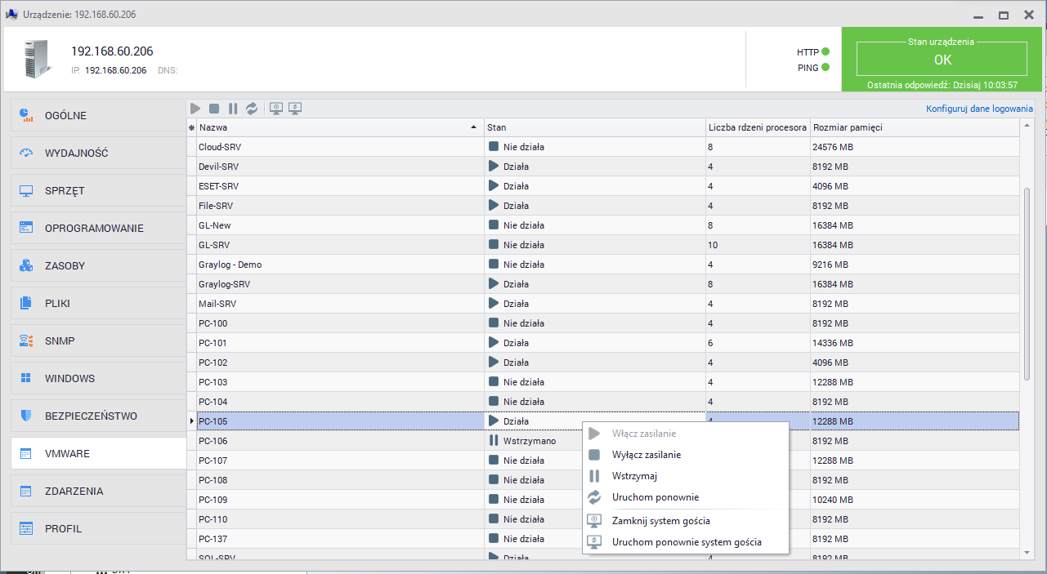Click the server device icon in header
Image resolution: width=1047 pixels, height=574 pixels.
click(38, 60)
